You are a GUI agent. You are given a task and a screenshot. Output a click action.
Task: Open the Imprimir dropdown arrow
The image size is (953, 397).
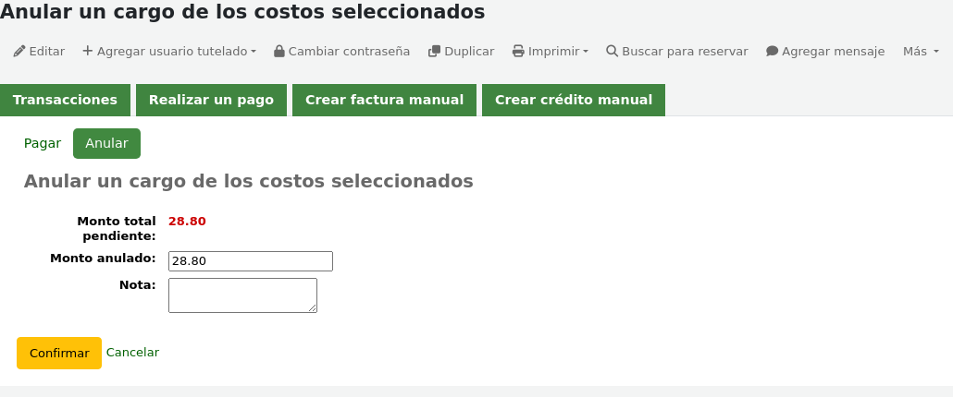coord(586,52)
